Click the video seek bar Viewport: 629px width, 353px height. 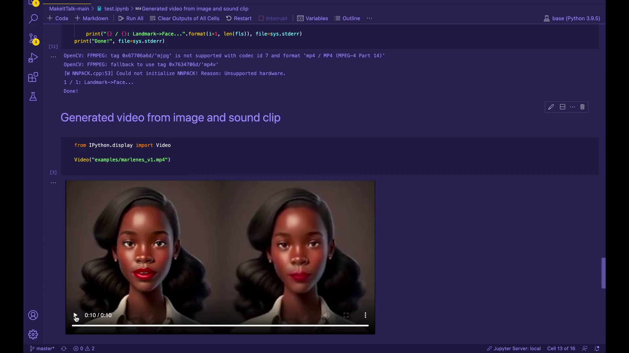coord(220,326)
